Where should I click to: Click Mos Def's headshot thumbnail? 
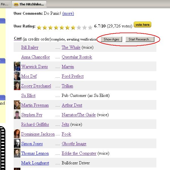17,76
